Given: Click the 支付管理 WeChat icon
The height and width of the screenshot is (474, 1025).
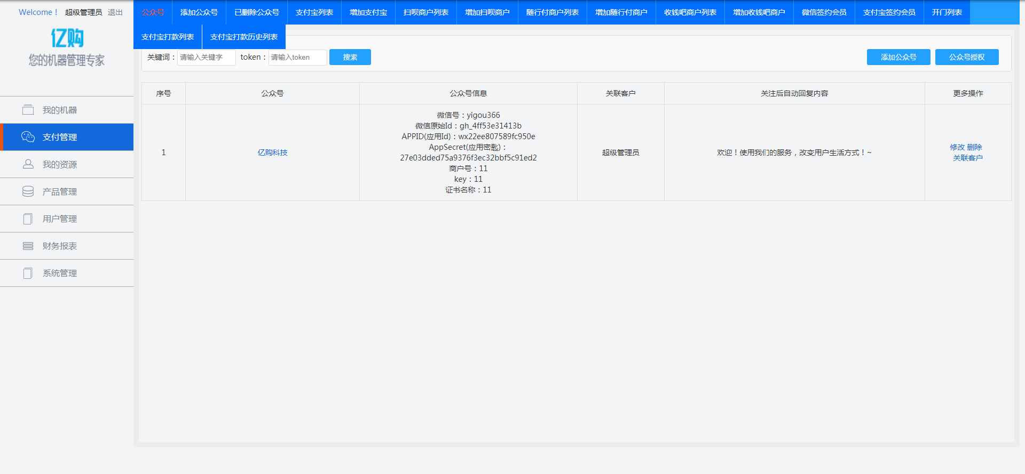Looking at the screenshot, I should pyautogui.click(x=28, y=137).
